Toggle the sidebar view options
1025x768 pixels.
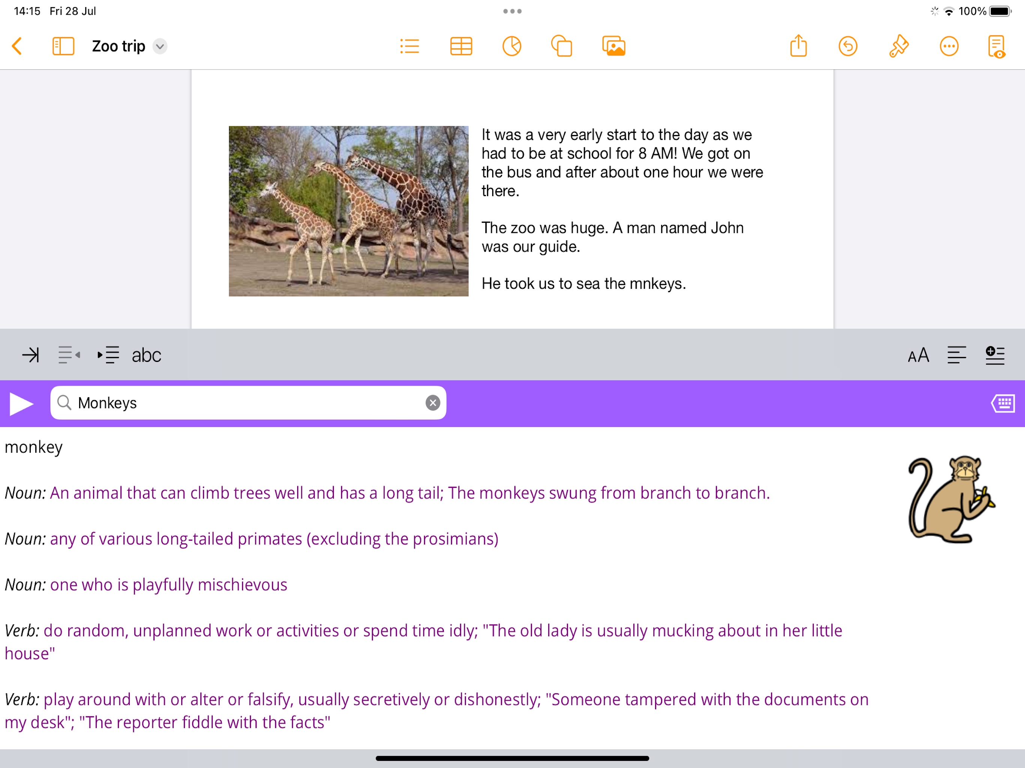(63, 46)
